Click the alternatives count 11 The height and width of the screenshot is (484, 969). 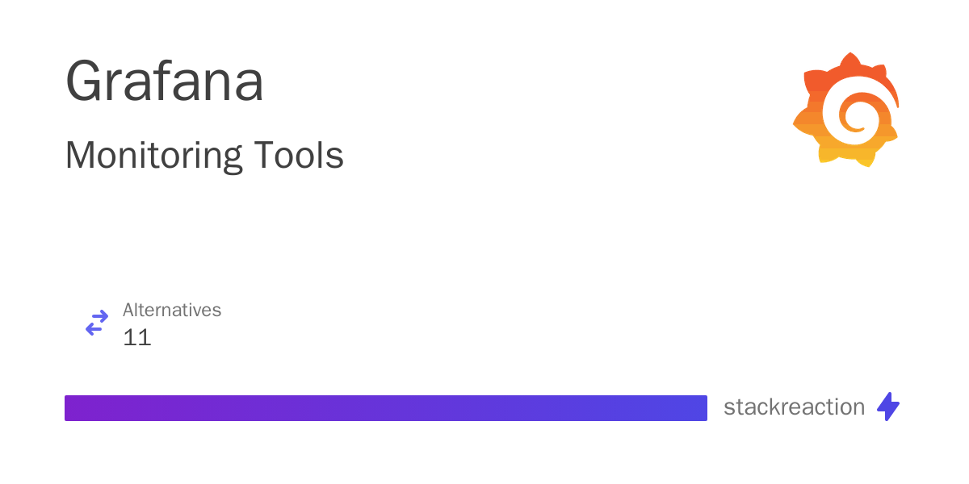(x=137, y=337)
